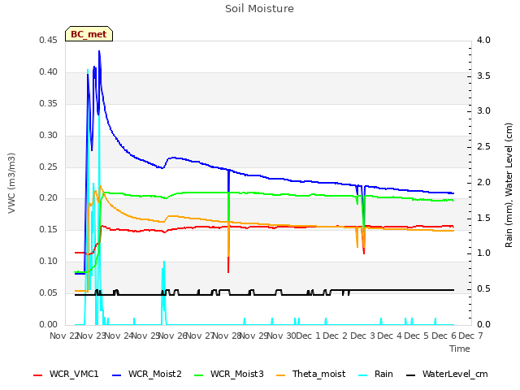520x390 pixels.
Task: Click the 0.25 left axis tick label
Action: (48, 167)
